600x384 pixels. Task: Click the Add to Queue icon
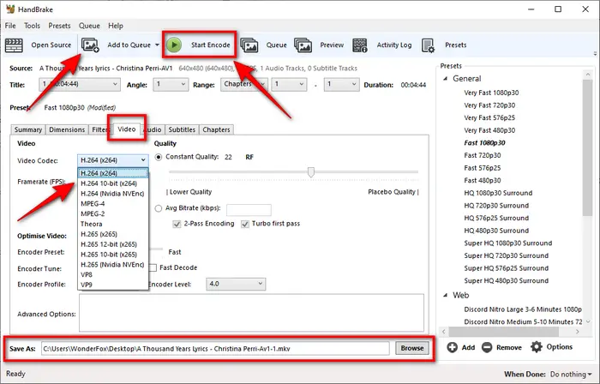(90, 45)
